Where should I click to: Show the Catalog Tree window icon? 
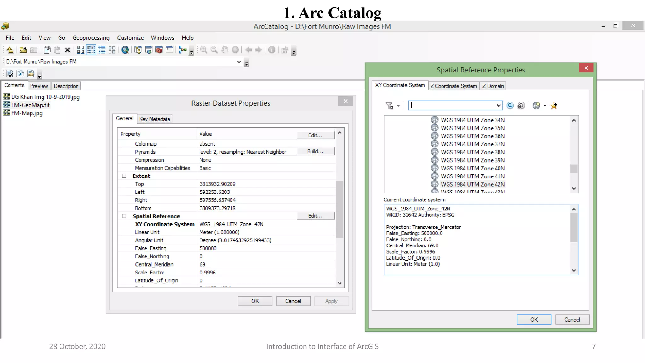pos(138,50)
